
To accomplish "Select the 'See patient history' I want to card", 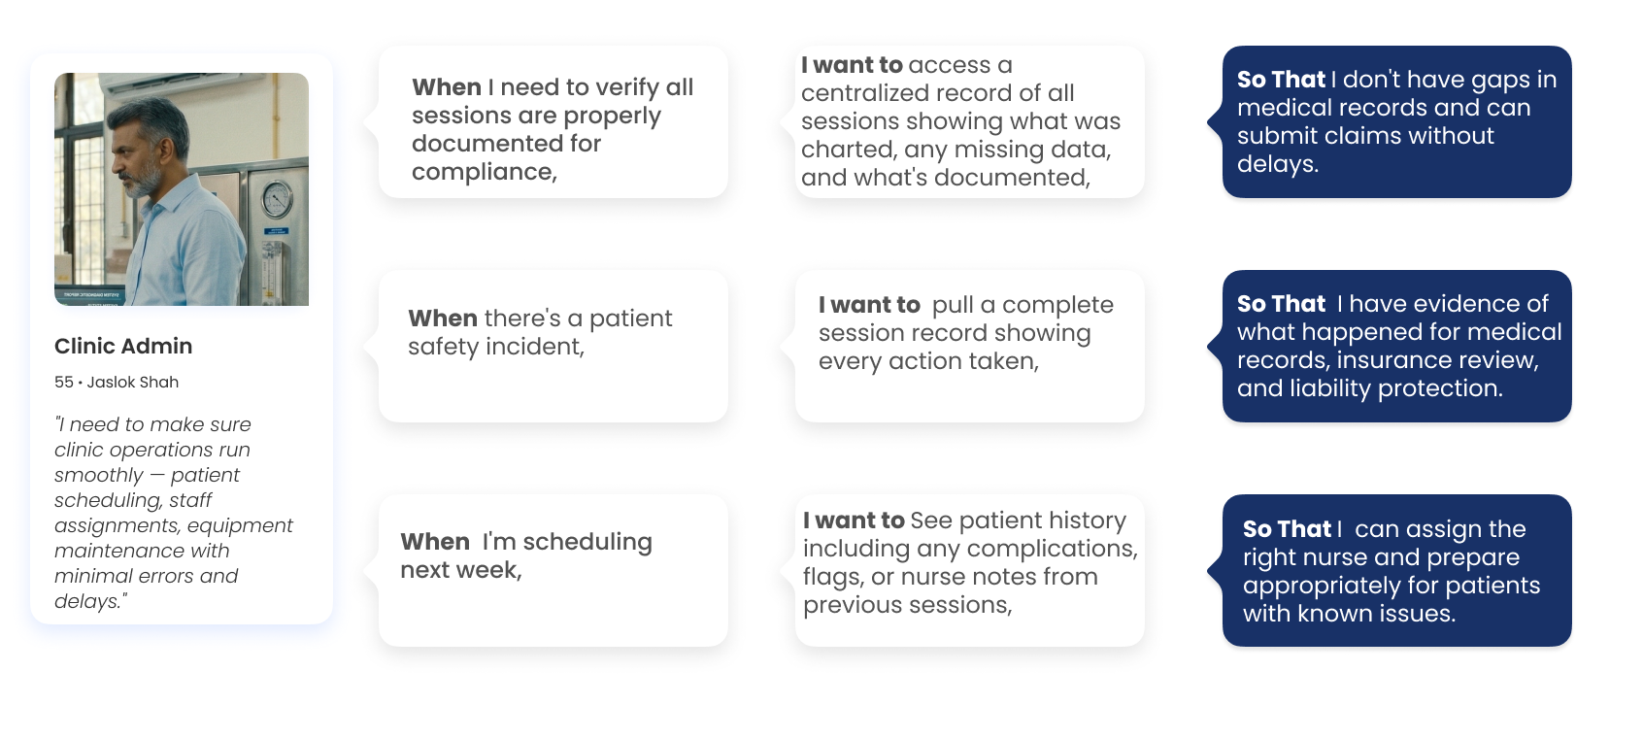I will tap(970, 570).
